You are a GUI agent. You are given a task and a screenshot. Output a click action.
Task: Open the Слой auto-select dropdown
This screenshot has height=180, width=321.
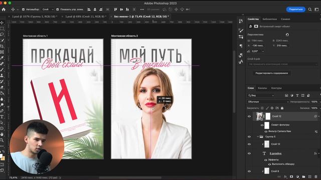click(x=48, y=9)
